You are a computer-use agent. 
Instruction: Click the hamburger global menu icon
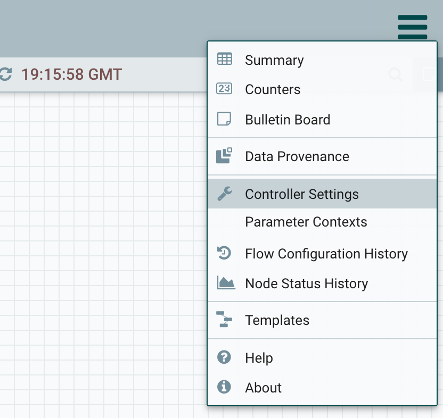[x=412, y=27]
